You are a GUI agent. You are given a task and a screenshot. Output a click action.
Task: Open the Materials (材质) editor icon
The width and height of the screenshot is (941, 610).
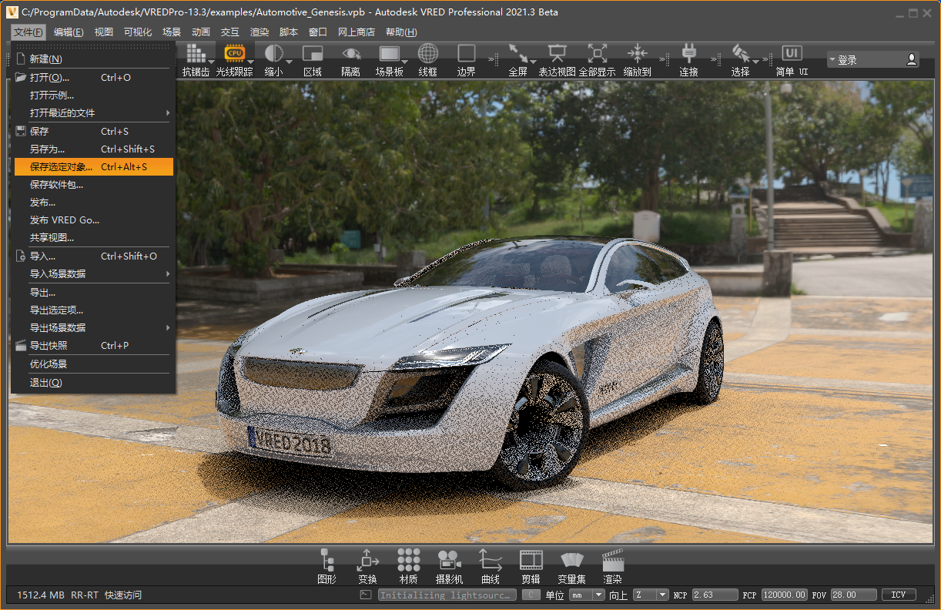408,561
